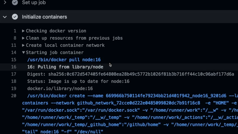Select the Initialize containers step title
Screen dimensions: 238x134
point(44,17)
